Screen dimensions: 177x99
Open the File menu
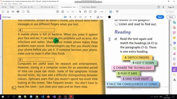(2, 4)
